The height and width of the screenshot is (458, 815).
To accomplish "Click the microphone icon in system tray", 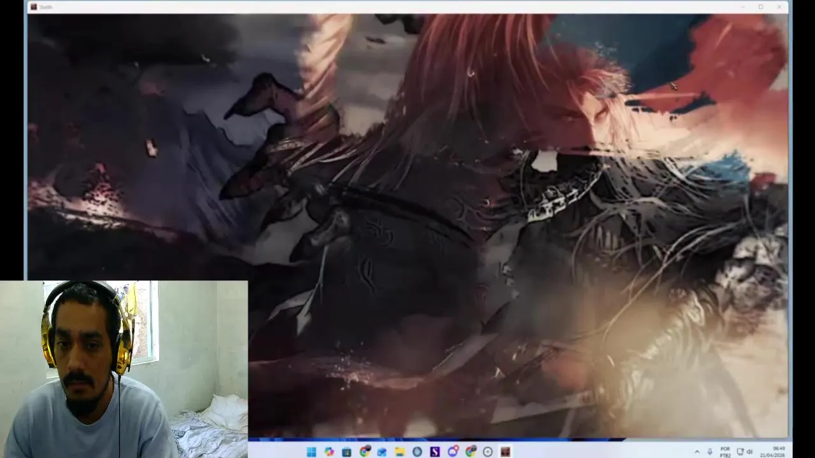I will 710,452.
